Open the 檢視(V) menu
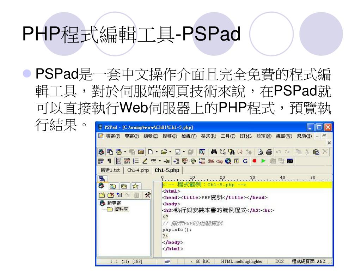The height and width of the screenshot is (271, 361). point(189,136)
